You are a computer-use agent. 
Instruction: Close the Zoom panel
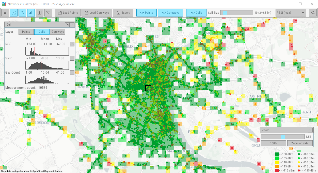tap(310, 130)
